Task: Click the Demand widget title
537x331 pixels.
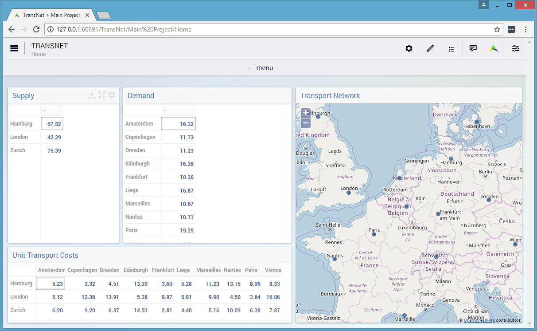Action: pyautogui.click(x=141, y=95)
